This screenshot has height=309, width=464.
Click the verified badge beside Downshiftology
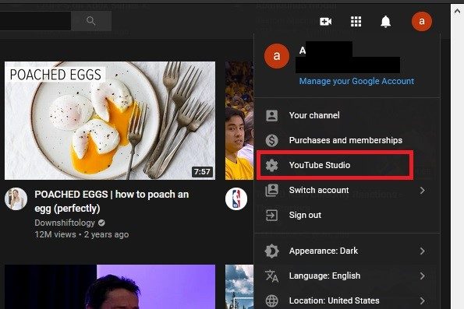[x=101, y=223]
